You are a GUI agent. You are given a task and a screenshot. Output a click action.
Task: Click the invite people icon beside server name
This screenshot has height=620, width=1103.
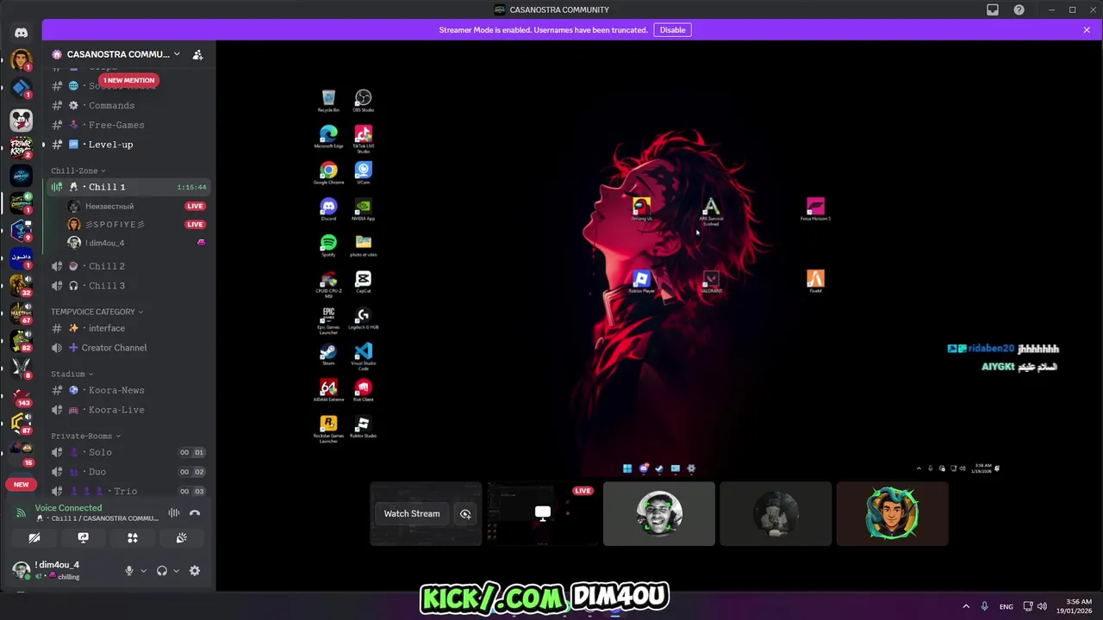coord(197,54)
